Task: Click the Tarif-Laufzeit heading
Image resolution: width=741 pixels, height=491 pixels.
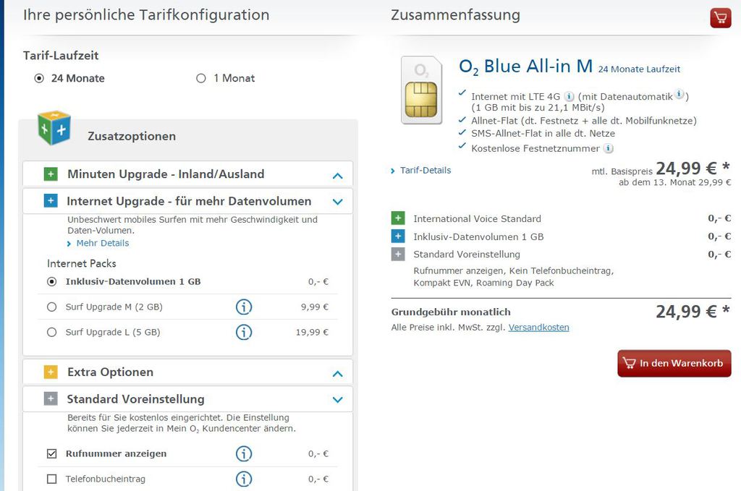Action: 61,56
